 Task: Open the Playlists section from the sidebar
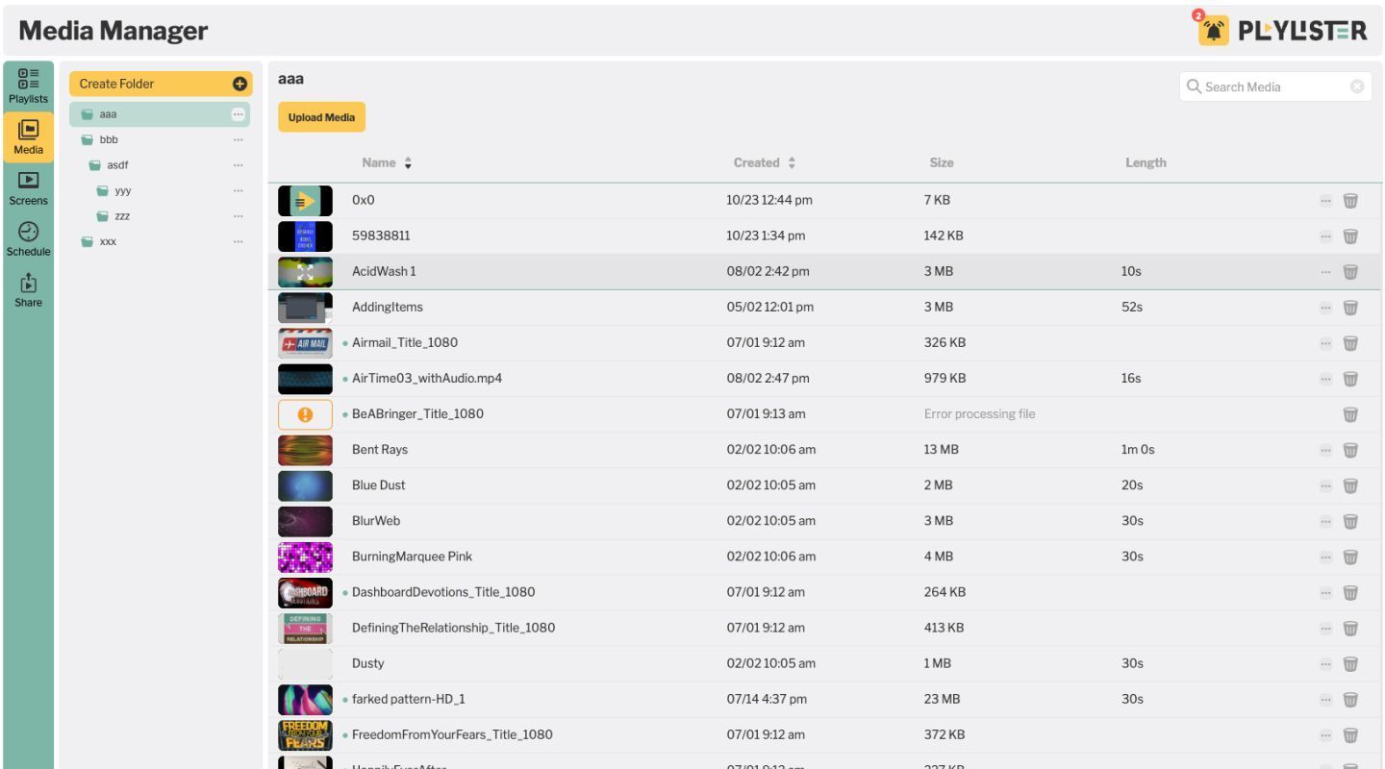tap(28, 86)
